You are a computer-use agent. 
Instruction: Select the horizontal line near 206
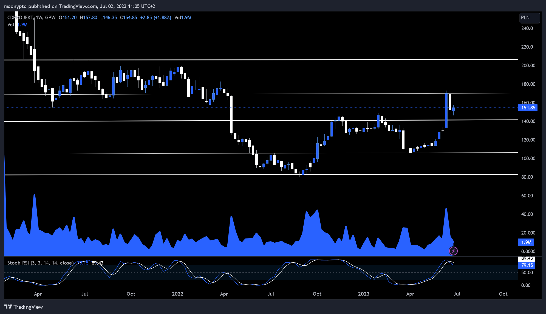(x=261, y=60)
